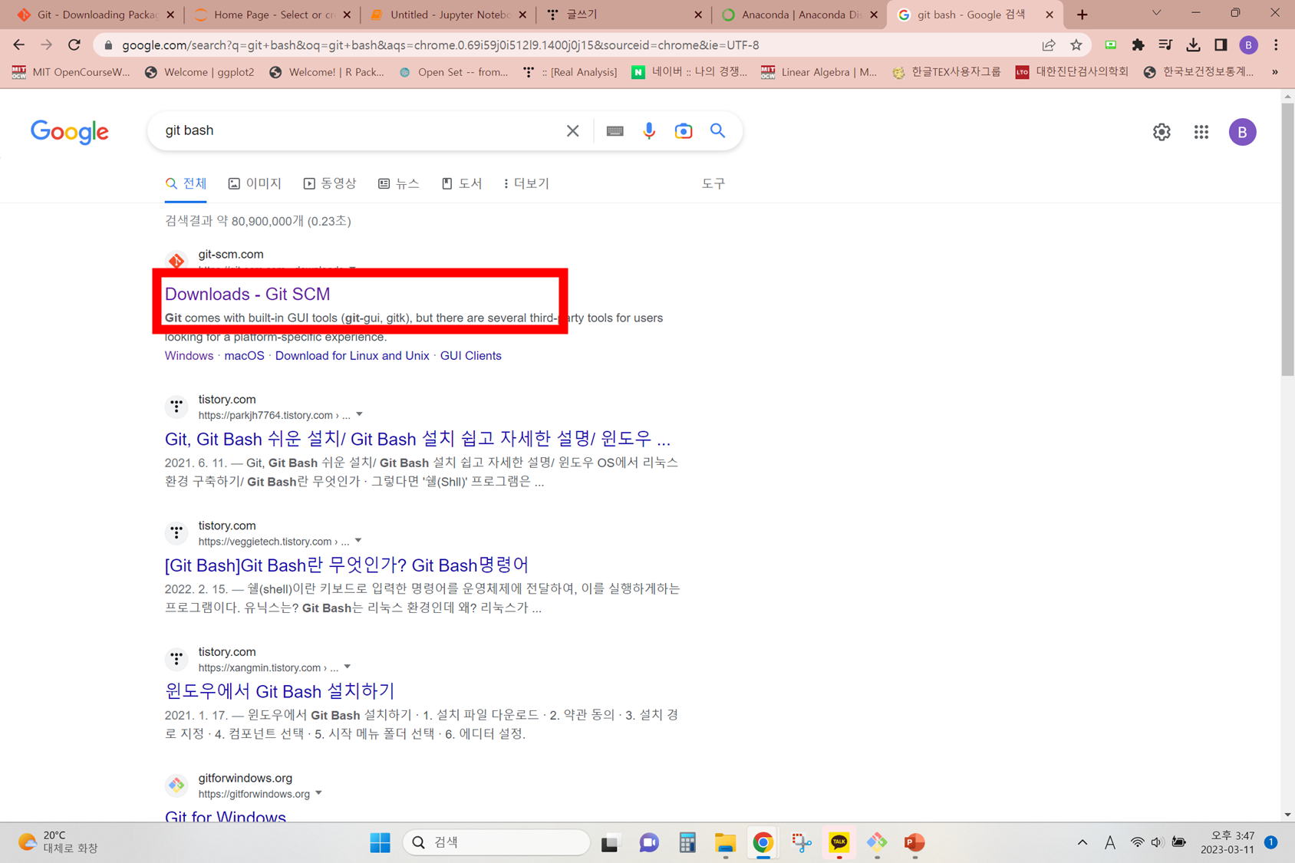
Task: Switch to Anaconda browser tab
Action: pos(801,15)
